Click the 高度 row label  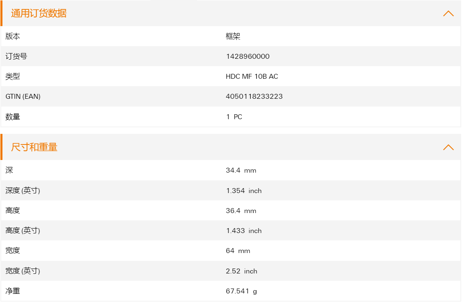(13, 211)
